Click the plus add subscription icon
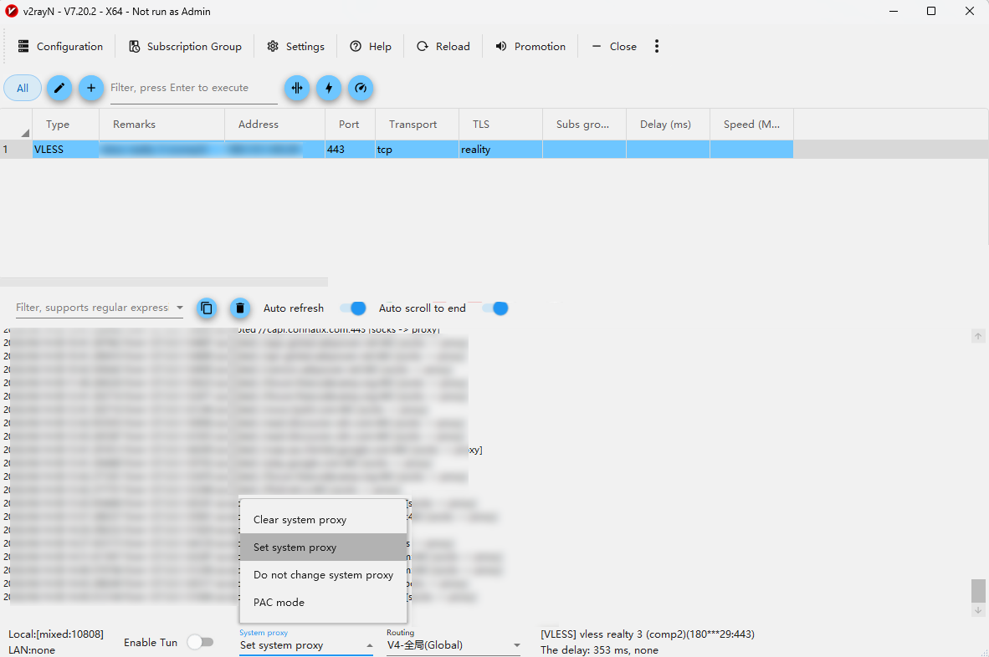989x657 pixels. tap(91, 89)
